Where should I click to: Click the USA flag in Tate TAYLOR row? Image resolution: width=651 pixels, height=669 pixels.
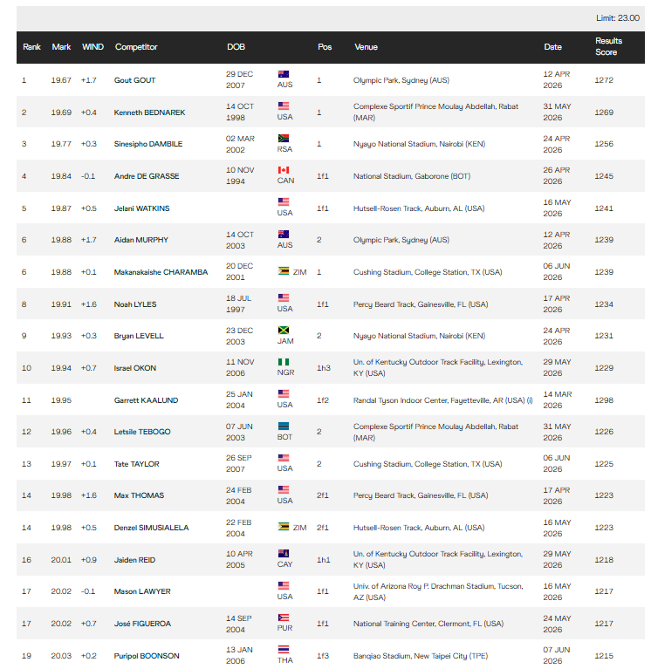(283, 458)
